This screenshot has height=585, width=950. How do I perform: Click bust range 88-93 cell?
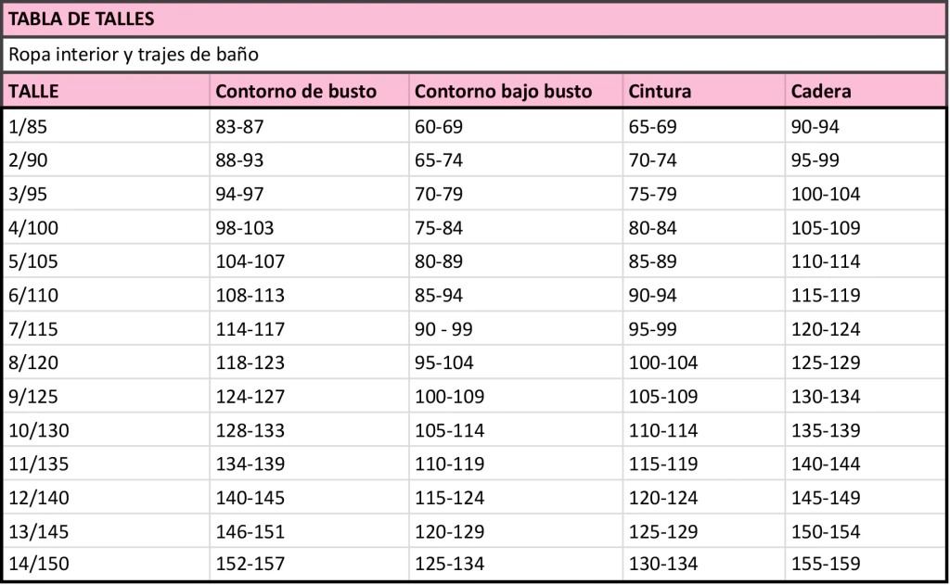[239, 160]
